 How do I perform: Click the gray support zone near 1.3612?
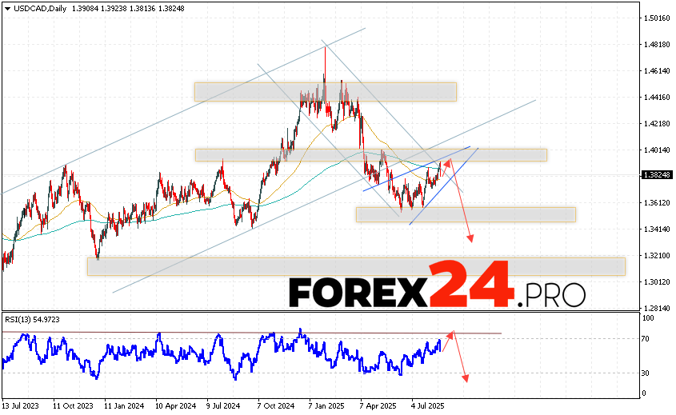[x=466, y=214]
